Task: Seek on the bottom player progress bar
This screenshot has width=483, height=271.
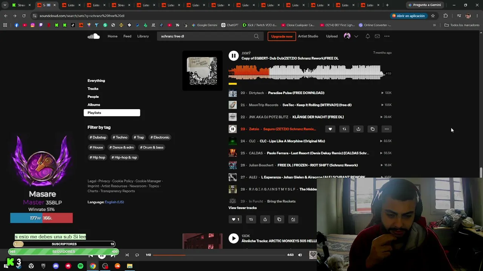Action: coord(219,255)
